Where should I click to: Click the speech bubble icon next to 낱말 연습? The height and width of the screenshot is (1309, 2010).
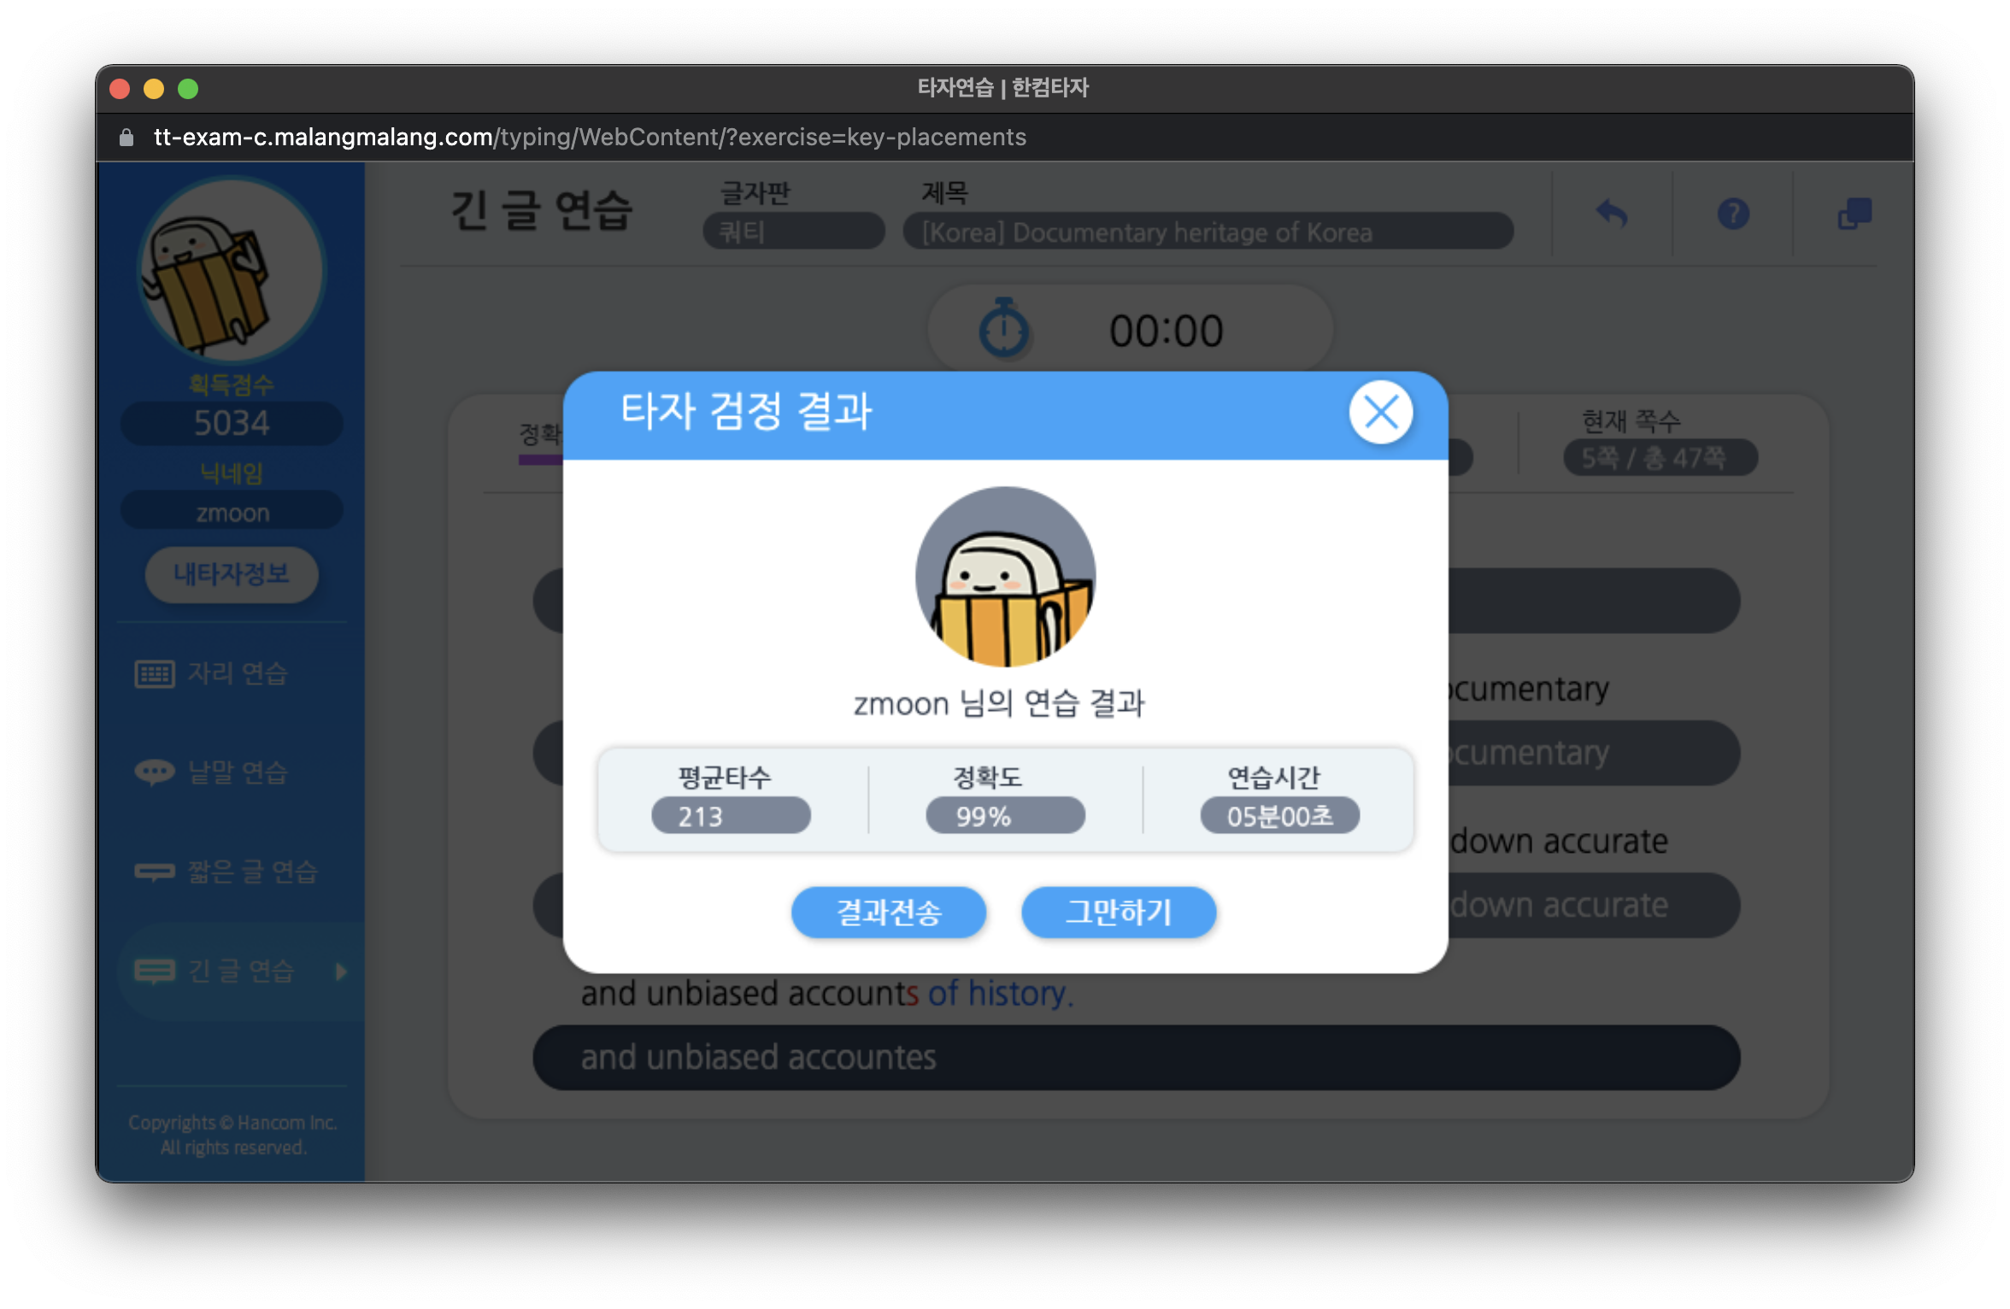pyautogui.click(x=155, y=772)
